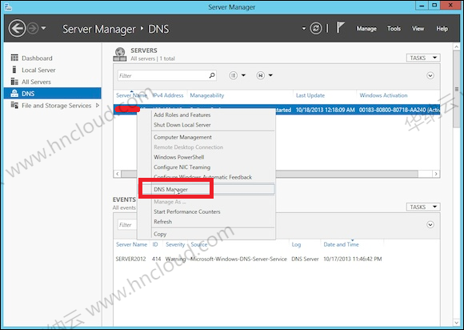Sort events by Source column

(x=199, y=244)
